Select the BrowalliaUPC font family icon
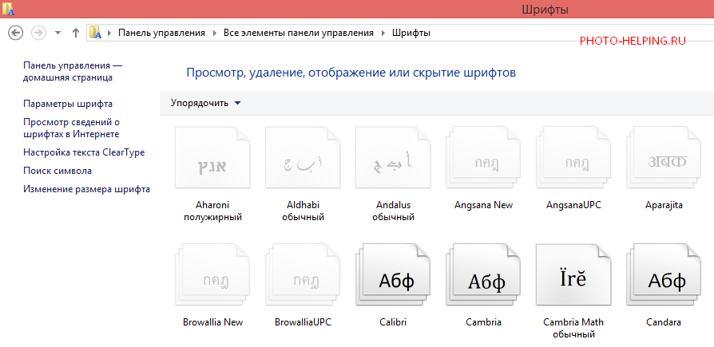The height and width of the screenshot is (347, 714). pyautogui.click(x=303, y=274)
